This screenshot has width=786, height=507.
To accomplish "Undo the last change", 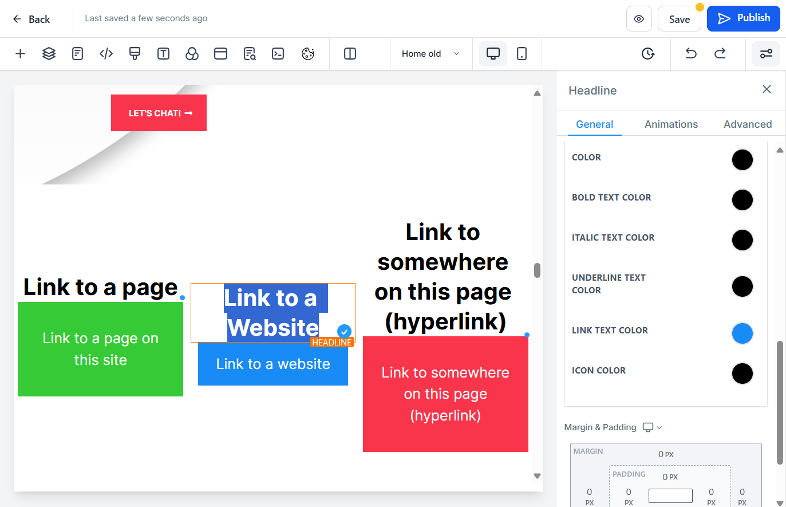I will coord(691,54).
